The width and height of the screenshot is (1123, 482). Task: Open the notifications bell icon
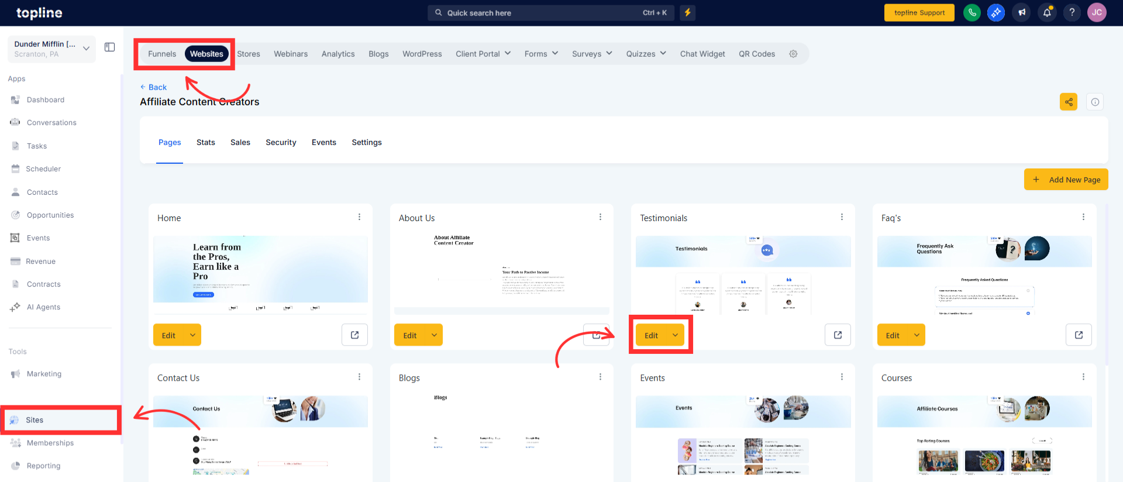[x=1047, y=12]
